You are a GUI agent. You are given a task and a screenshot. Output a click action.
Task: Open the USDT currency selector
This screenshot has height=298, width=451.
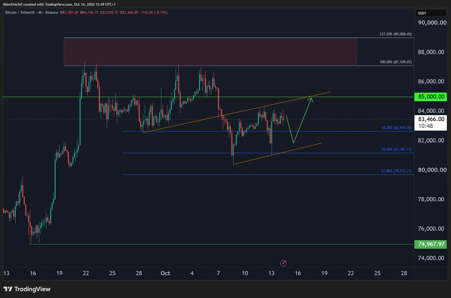(x=422, y=14)
